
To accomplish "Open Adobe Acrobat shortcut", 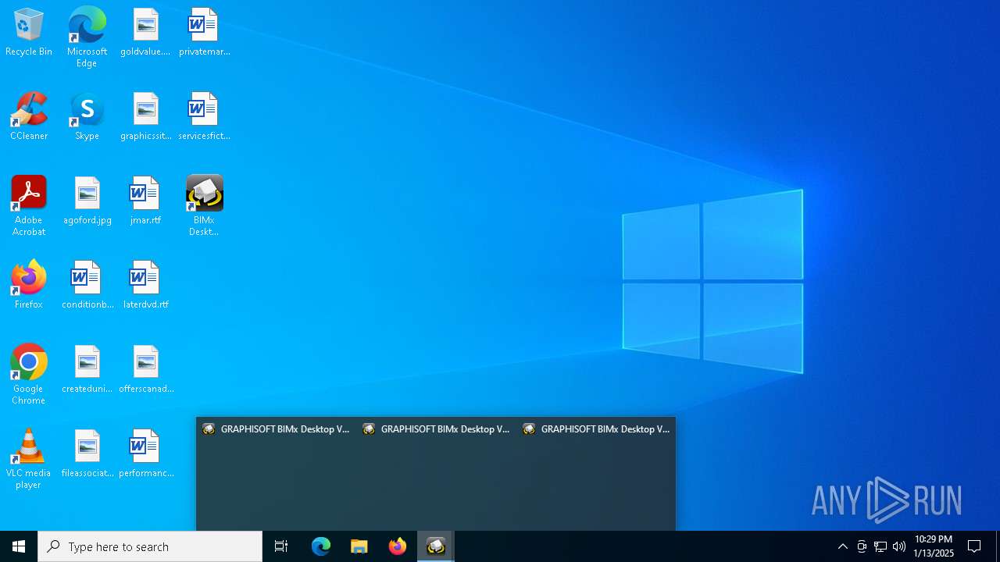I will [x=29, y=206].
